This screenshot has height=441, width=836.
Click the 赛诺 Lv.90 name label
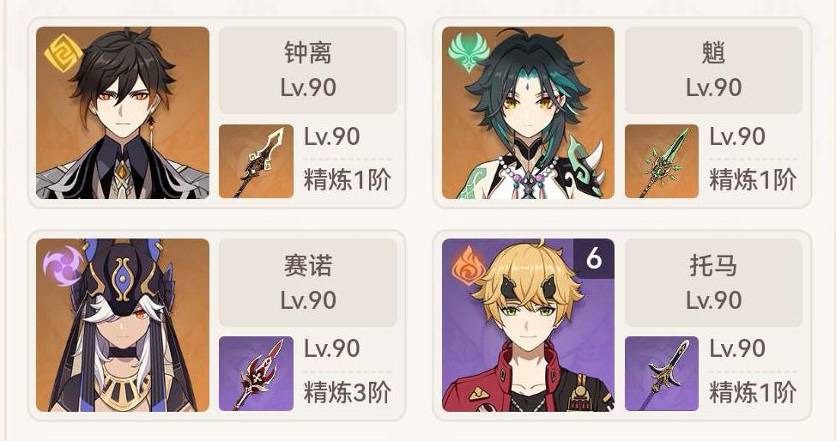(308, 282)
